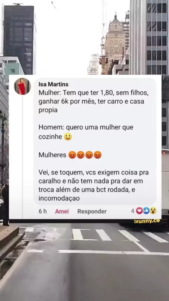This screenshot has width=169, height=301.
Task: Open Isa Martins' profile picture
Action: (x=23, y=86)
